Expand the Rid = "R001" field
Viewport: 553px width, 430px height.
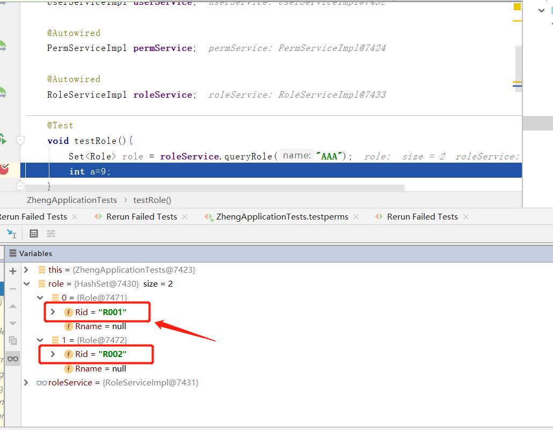pos(53,312)
